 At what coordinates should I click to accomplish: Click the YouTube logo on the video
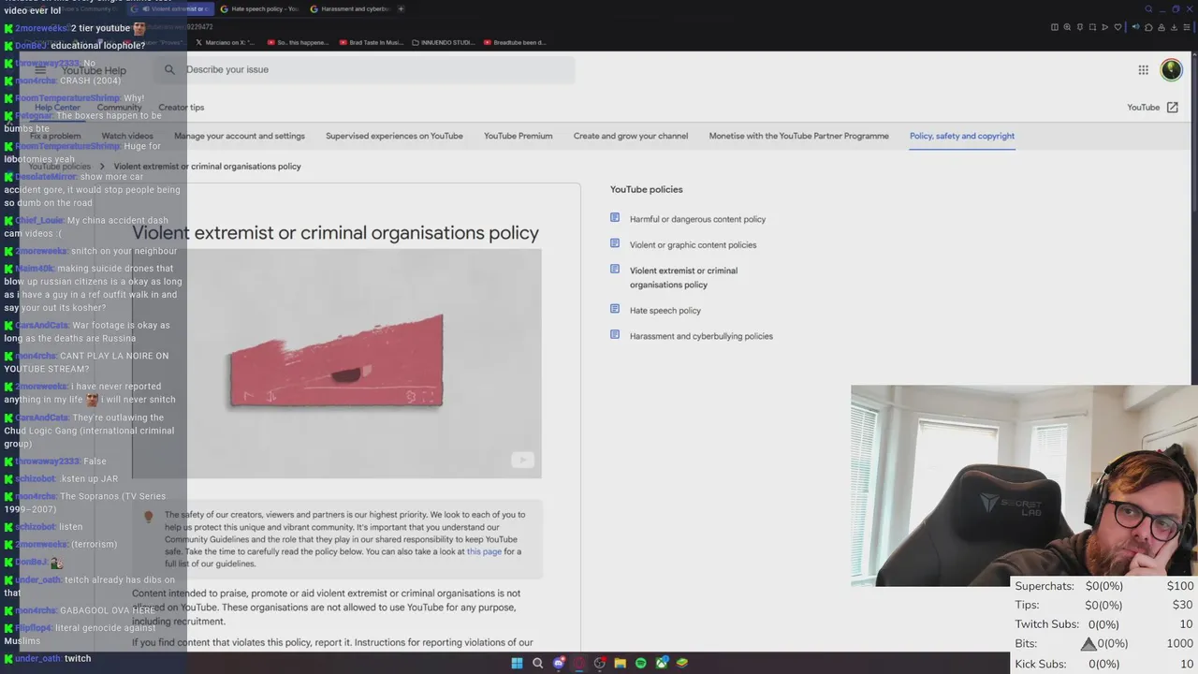click(522, 460)
